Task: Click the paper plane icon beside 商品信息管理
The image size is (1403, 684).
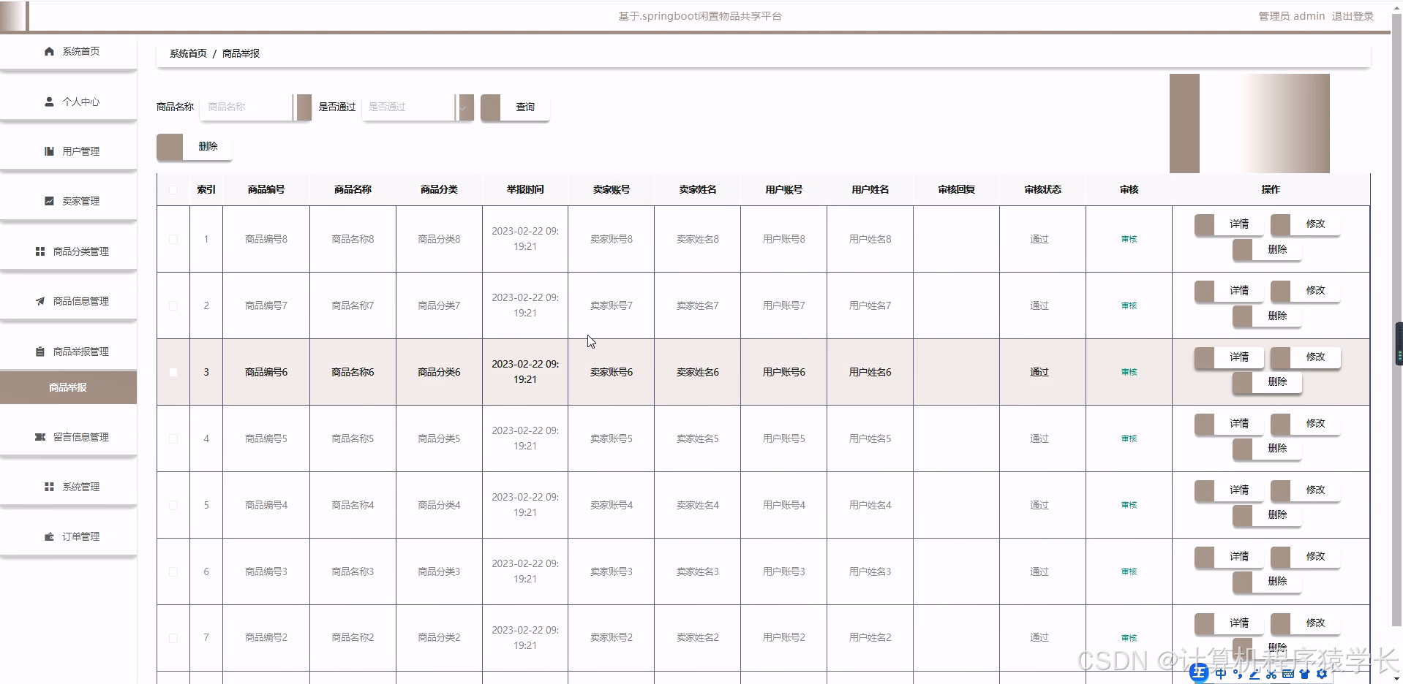Action: (x=40, y=301)
